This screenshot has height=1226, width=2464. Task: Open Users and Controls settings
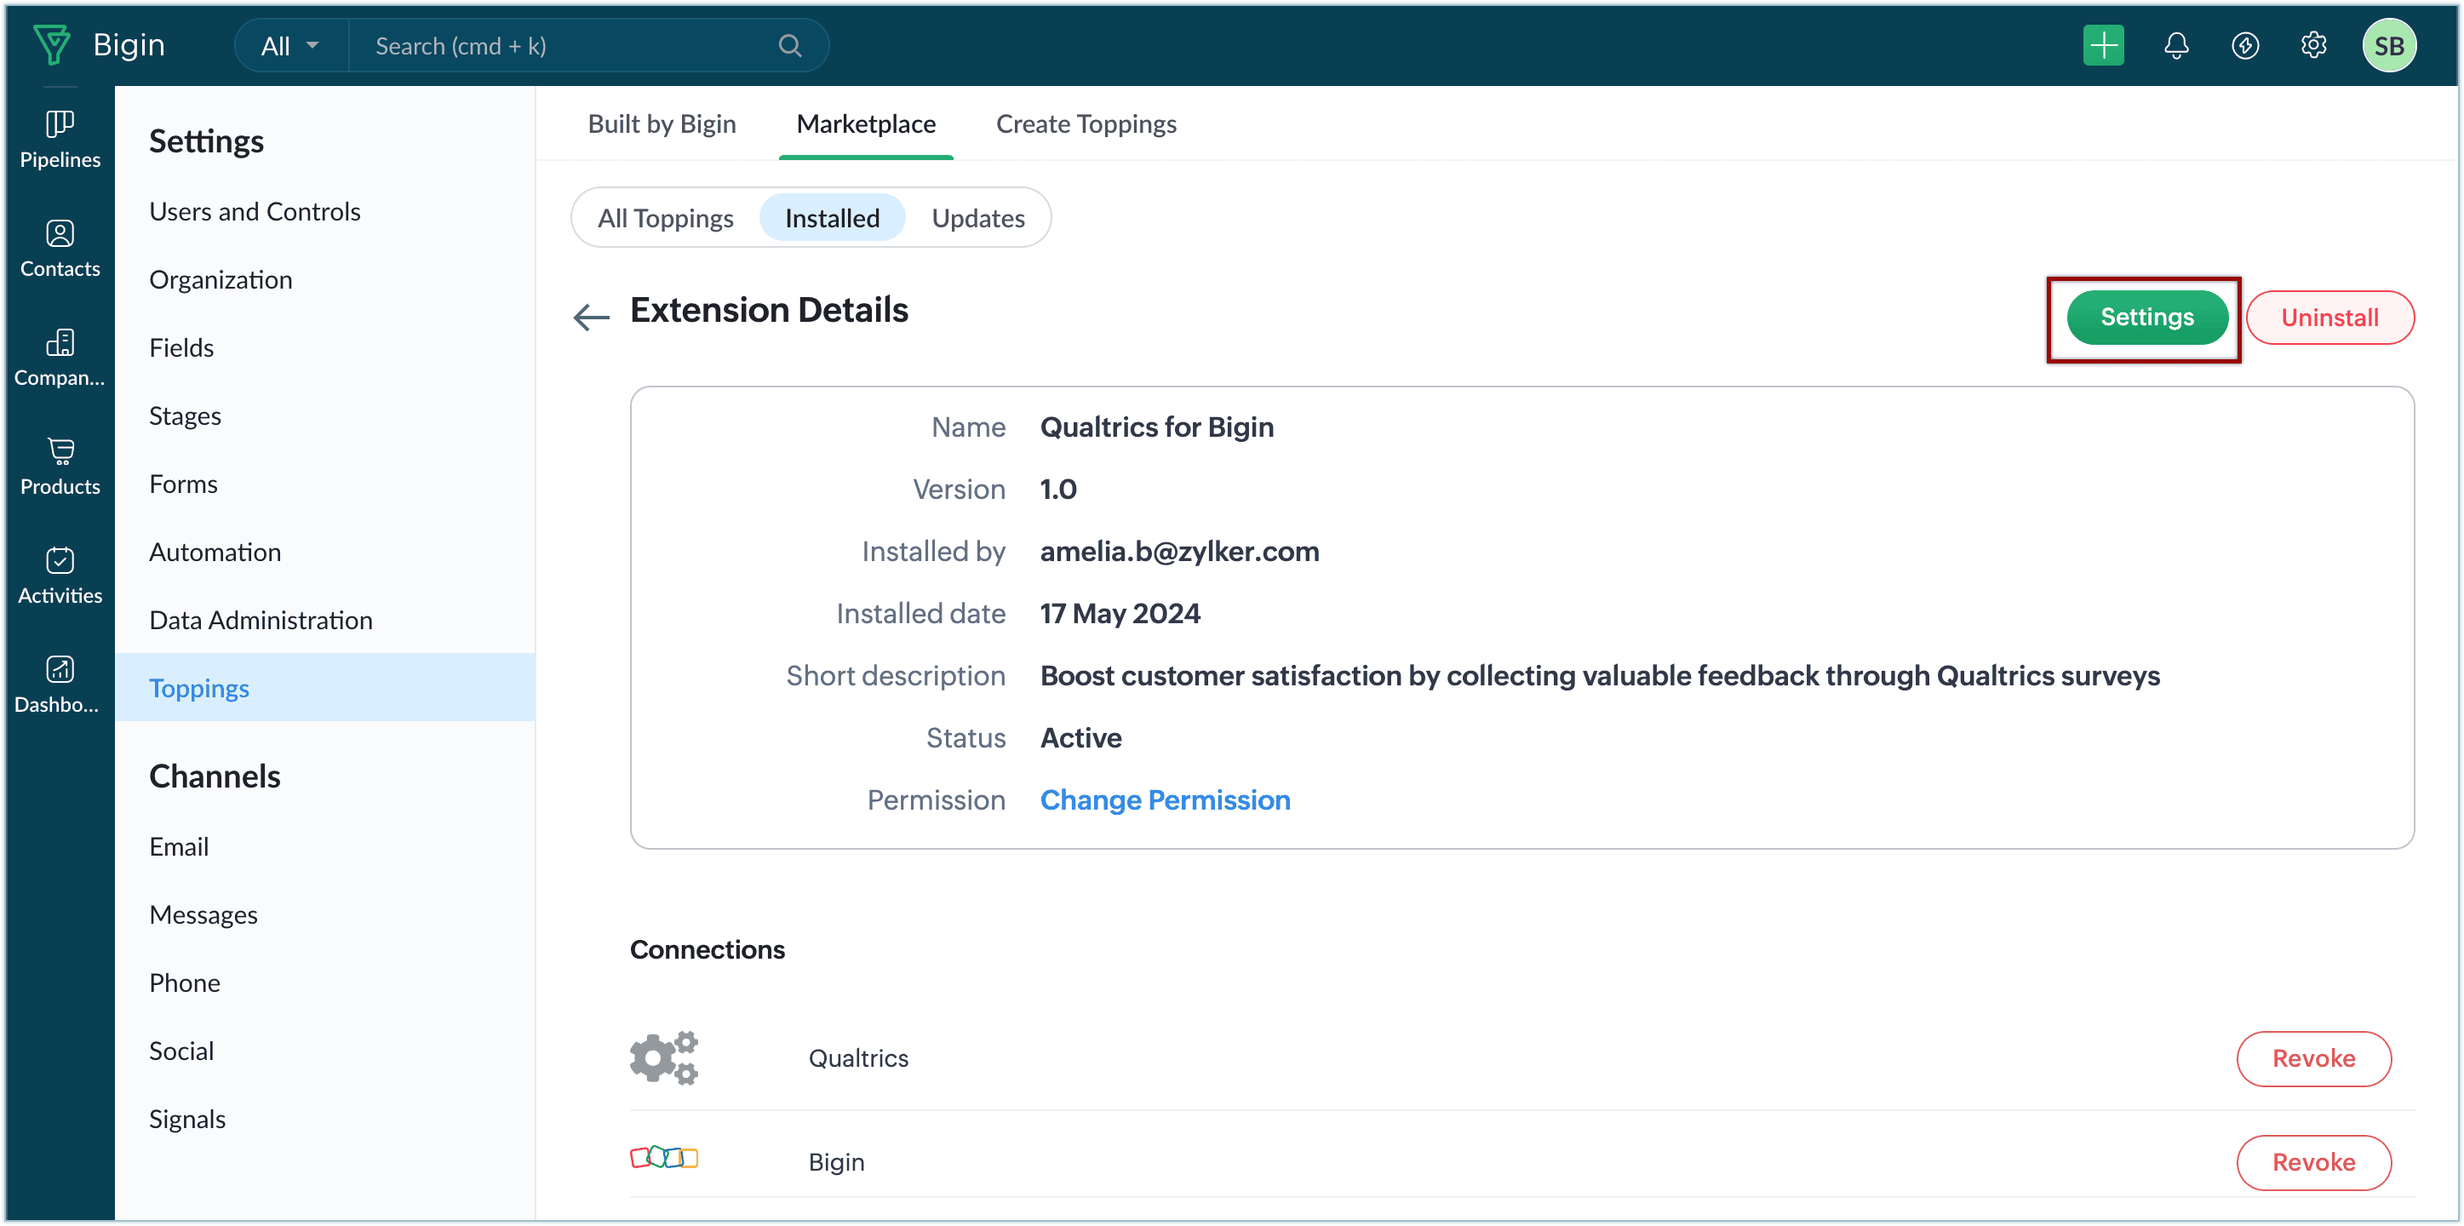click(x=255, y=211)
